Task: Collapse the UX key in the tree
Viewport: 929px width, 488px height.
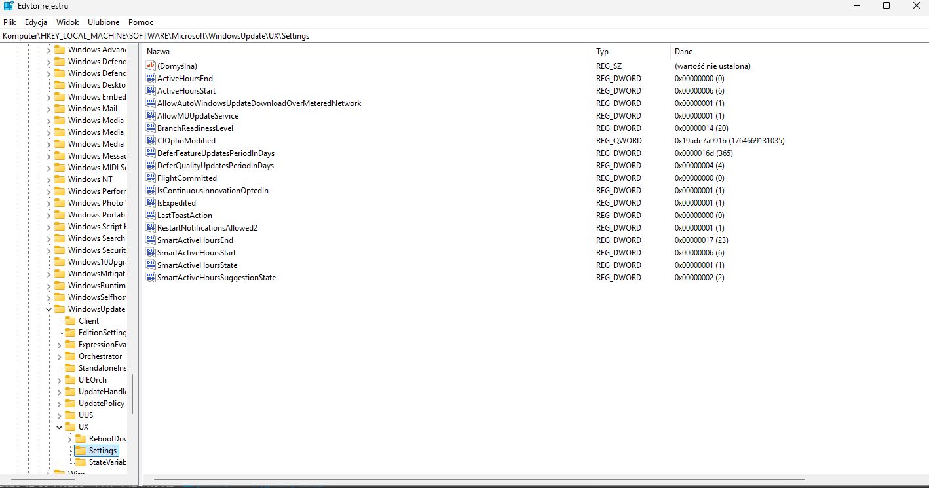Action: (60, 427)
